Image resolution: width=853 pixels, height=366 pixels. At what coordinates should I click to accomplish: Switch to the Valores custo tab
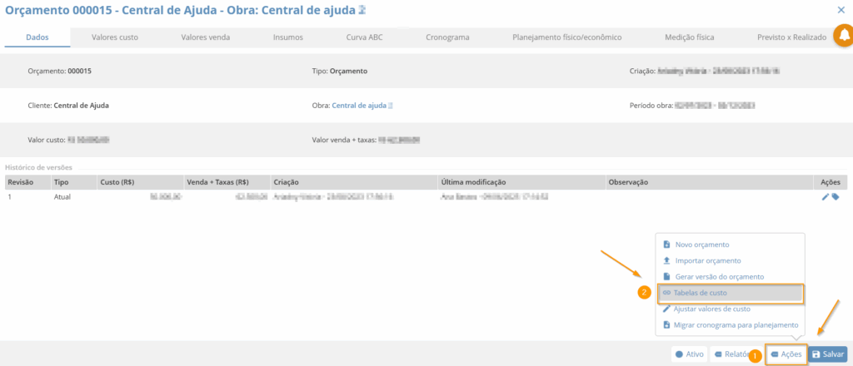point(115,37)
